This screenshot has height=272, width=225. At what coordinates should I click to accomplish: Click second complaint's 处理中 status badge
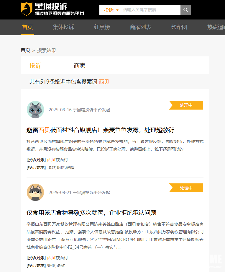pyautogui.click(x=186, y=188)
